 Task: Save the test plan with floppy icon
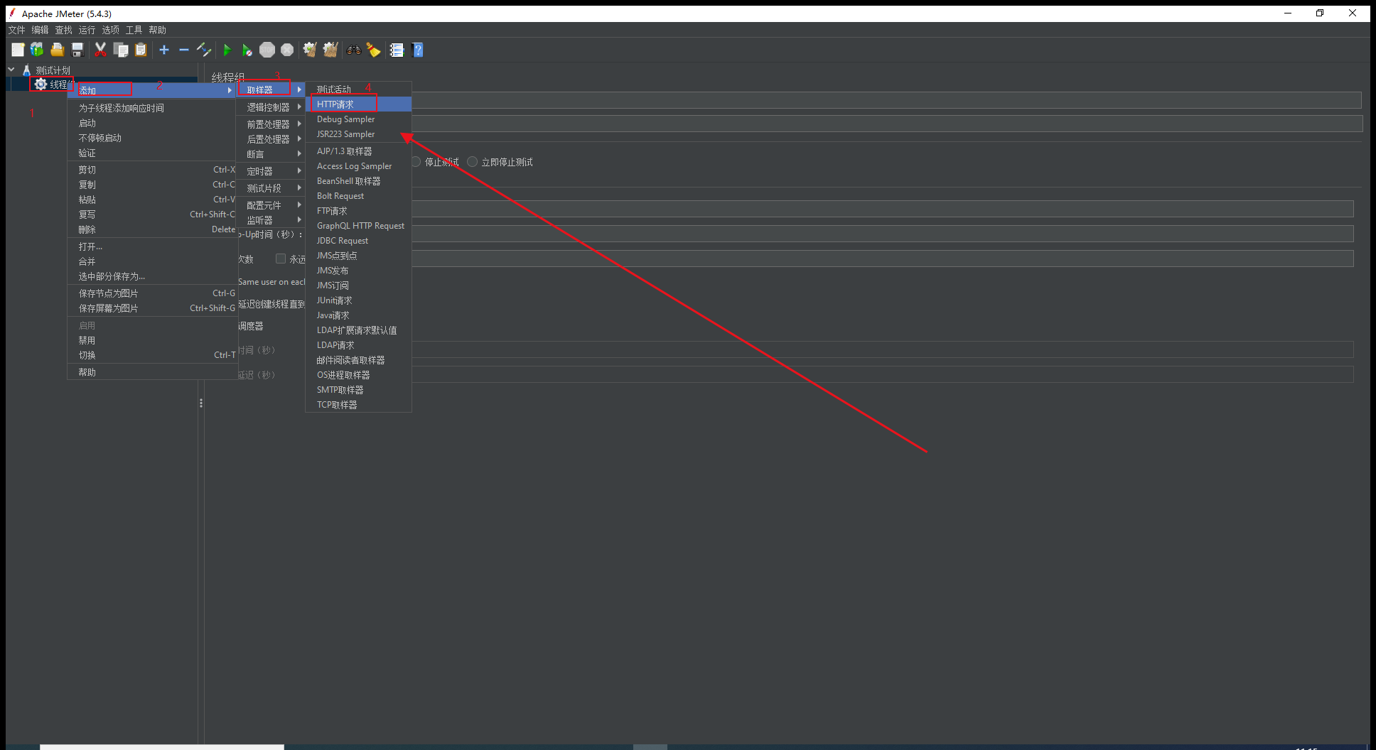click(77, 50)
